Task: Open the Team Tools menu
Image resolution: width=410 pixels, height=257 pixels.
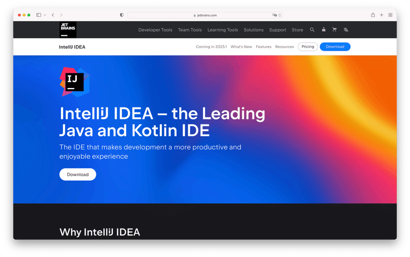Action: pos(190,30)
